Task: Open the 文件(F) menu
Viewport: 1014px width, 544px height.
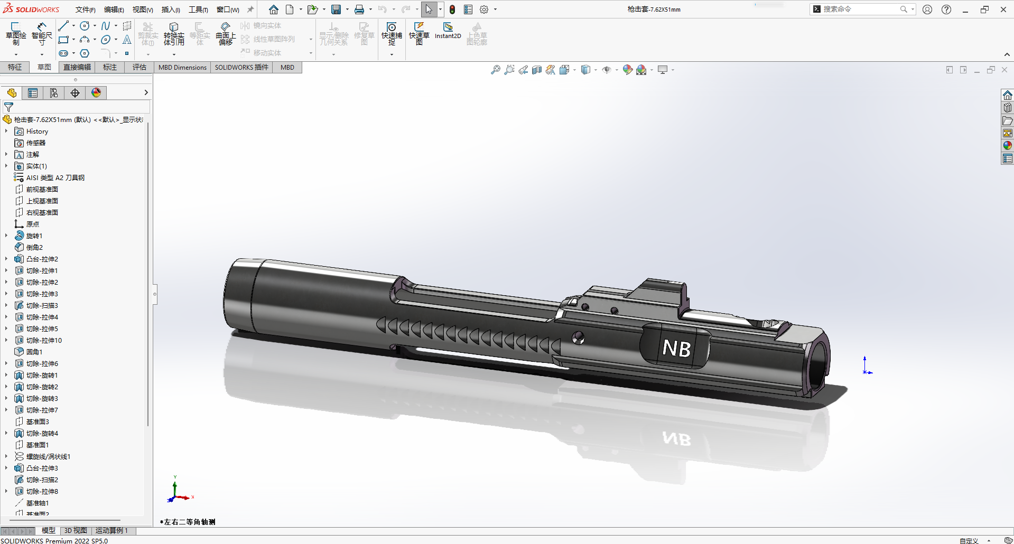Action: click(85, 10)
